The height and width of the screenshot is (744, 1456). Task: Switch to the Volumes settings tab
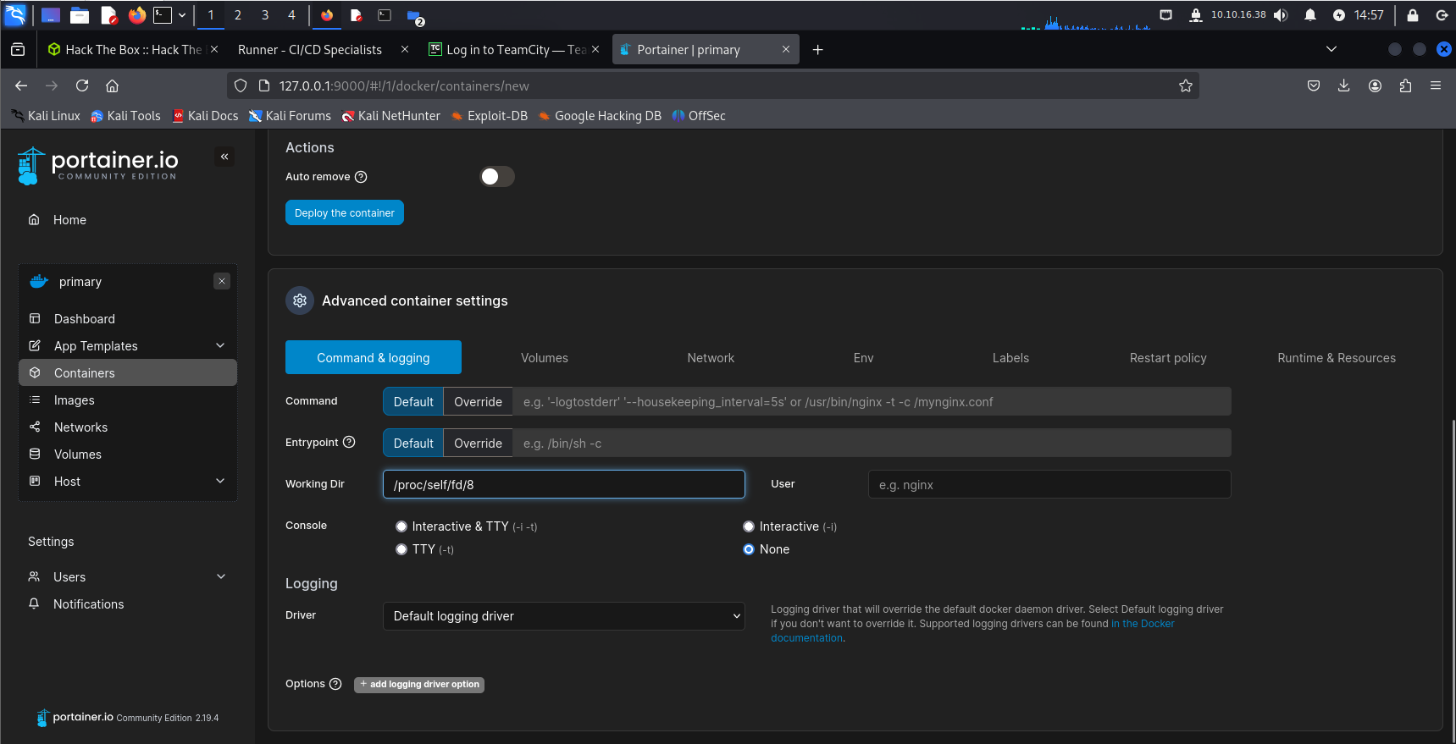click(544, 358)
